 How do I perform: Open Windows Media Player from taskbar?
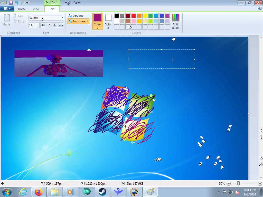coord(70,192)
